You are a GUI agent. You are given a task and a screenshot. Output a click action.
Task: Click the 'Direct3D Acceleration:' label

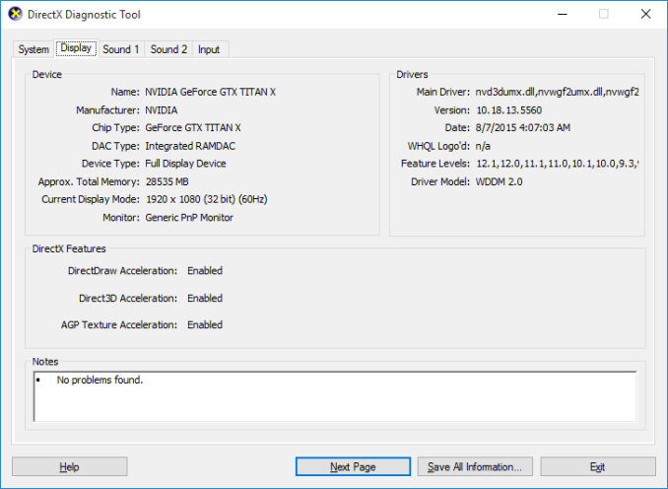point(128,299)
